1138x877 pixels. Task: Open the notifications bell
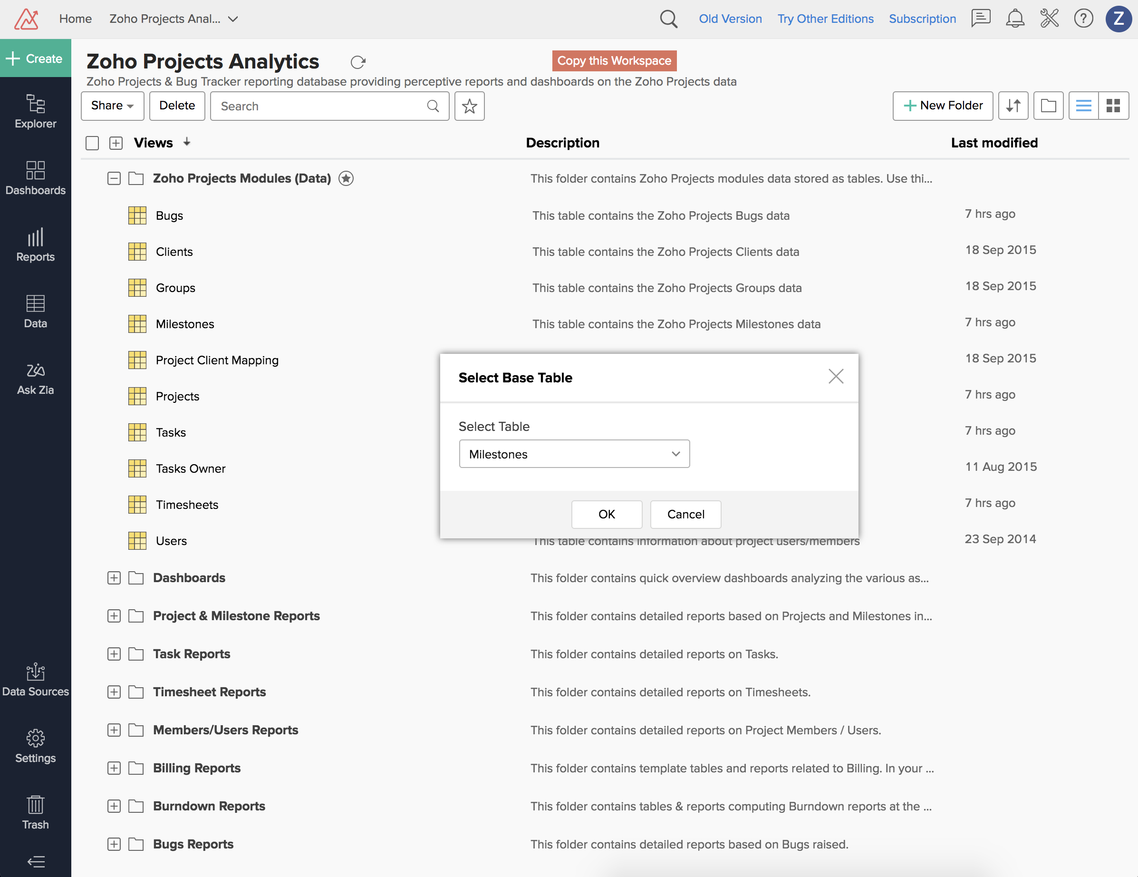[1014, 19]
